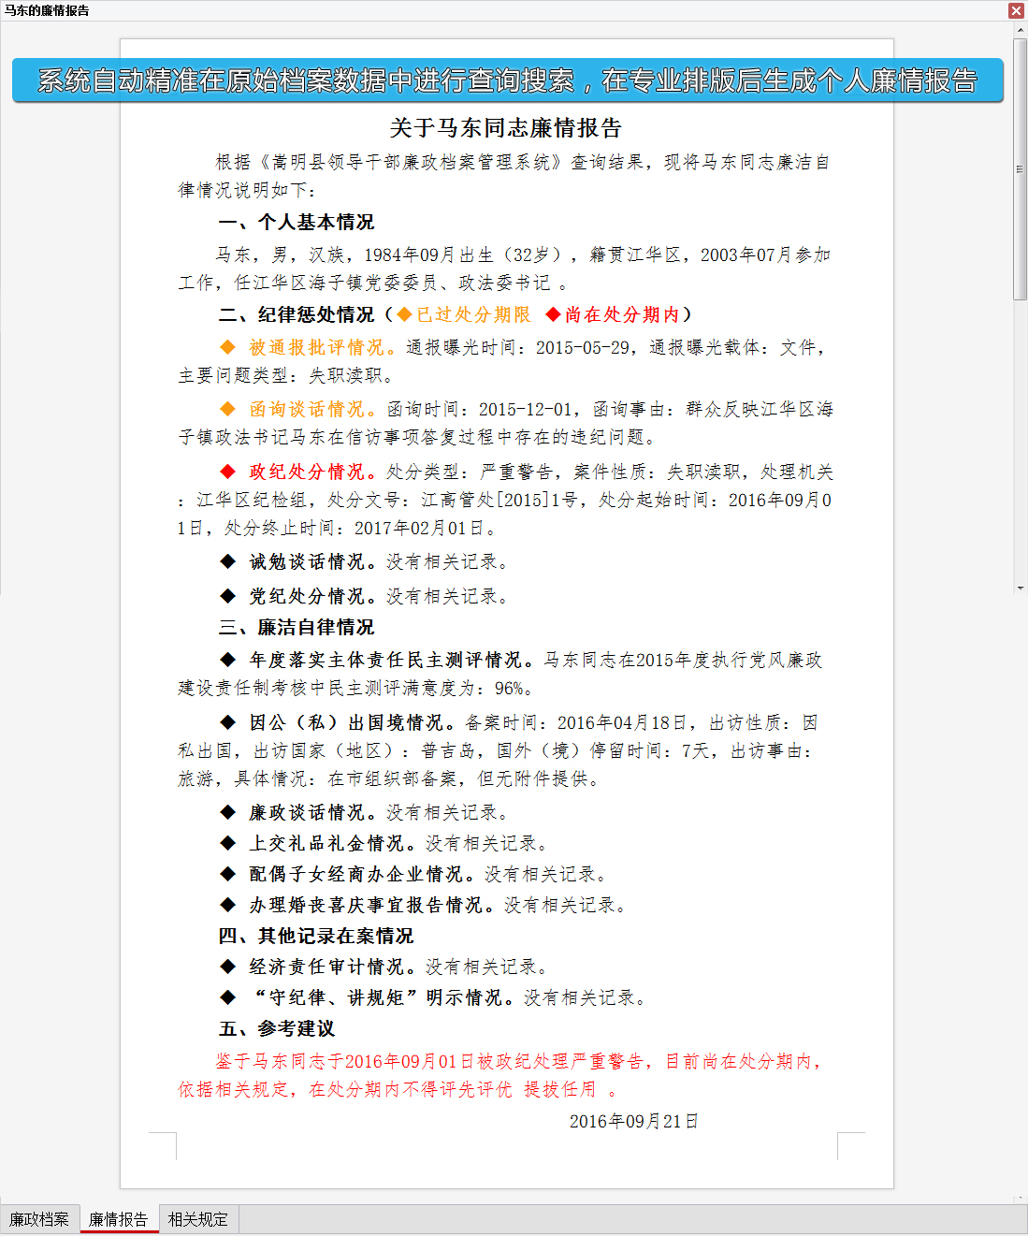
Task: Click heading 五、参考建议
Action: 277,1029
